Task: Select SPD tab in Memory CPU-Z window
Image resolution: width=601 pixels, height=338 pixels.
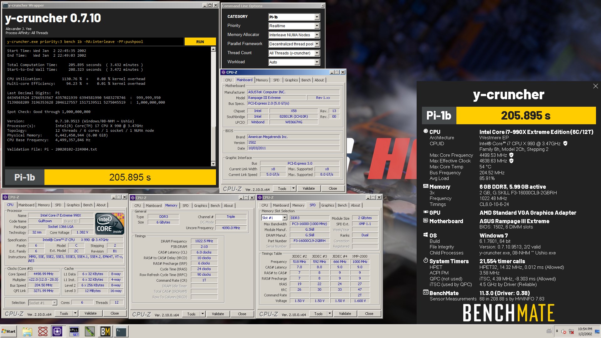Action: (186, 206)
